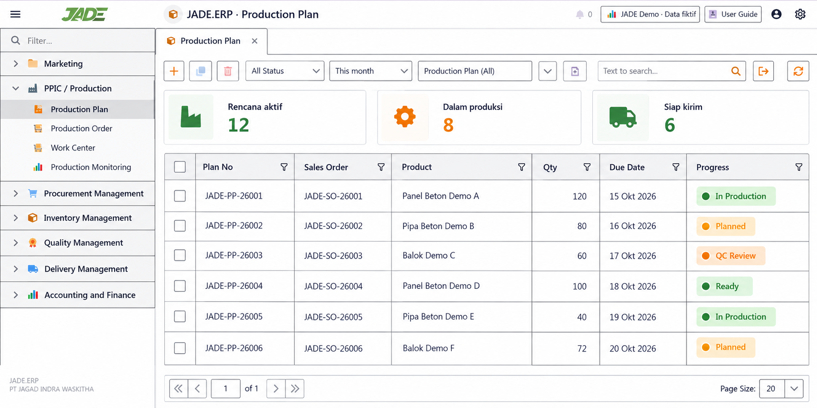The width and height of the screenshot is (817, 408).
Task: Filter the Qty column
Action: (587, 167)
